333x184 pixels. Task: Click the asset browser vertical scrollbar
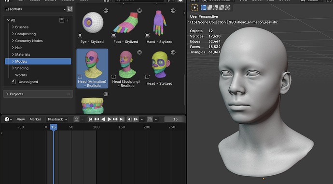point(184,90)
